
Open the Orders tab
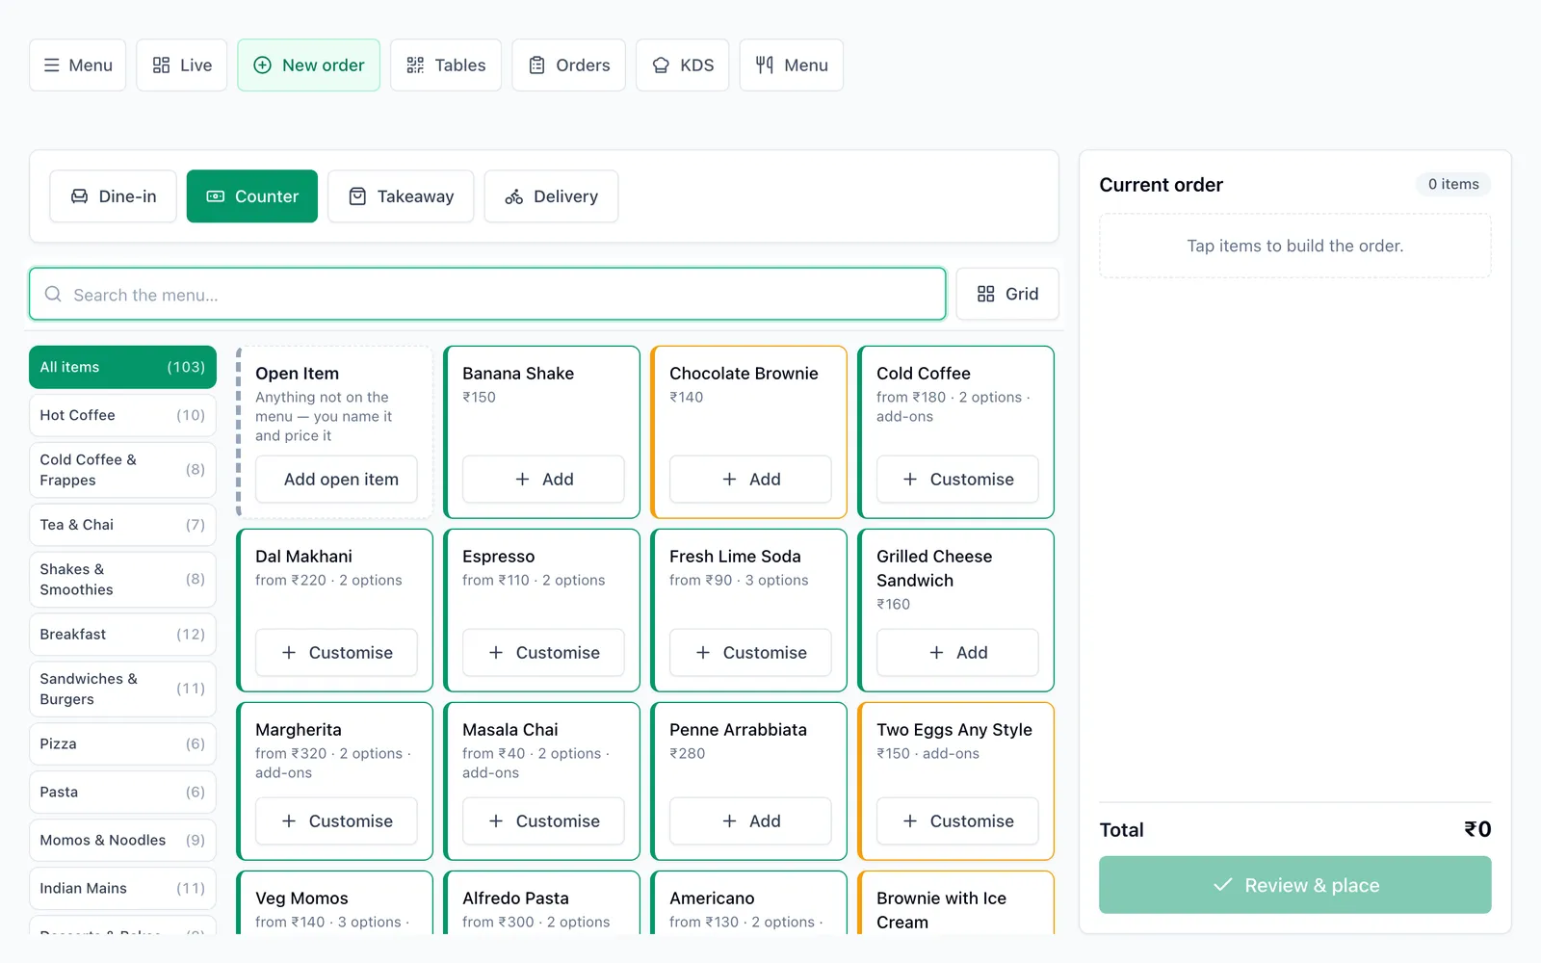tap(569, 65)
